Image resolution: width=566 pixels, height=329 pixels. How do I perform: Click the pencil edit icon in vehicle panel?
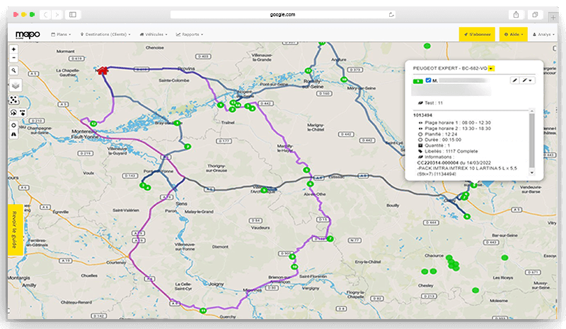coord(515,80)
